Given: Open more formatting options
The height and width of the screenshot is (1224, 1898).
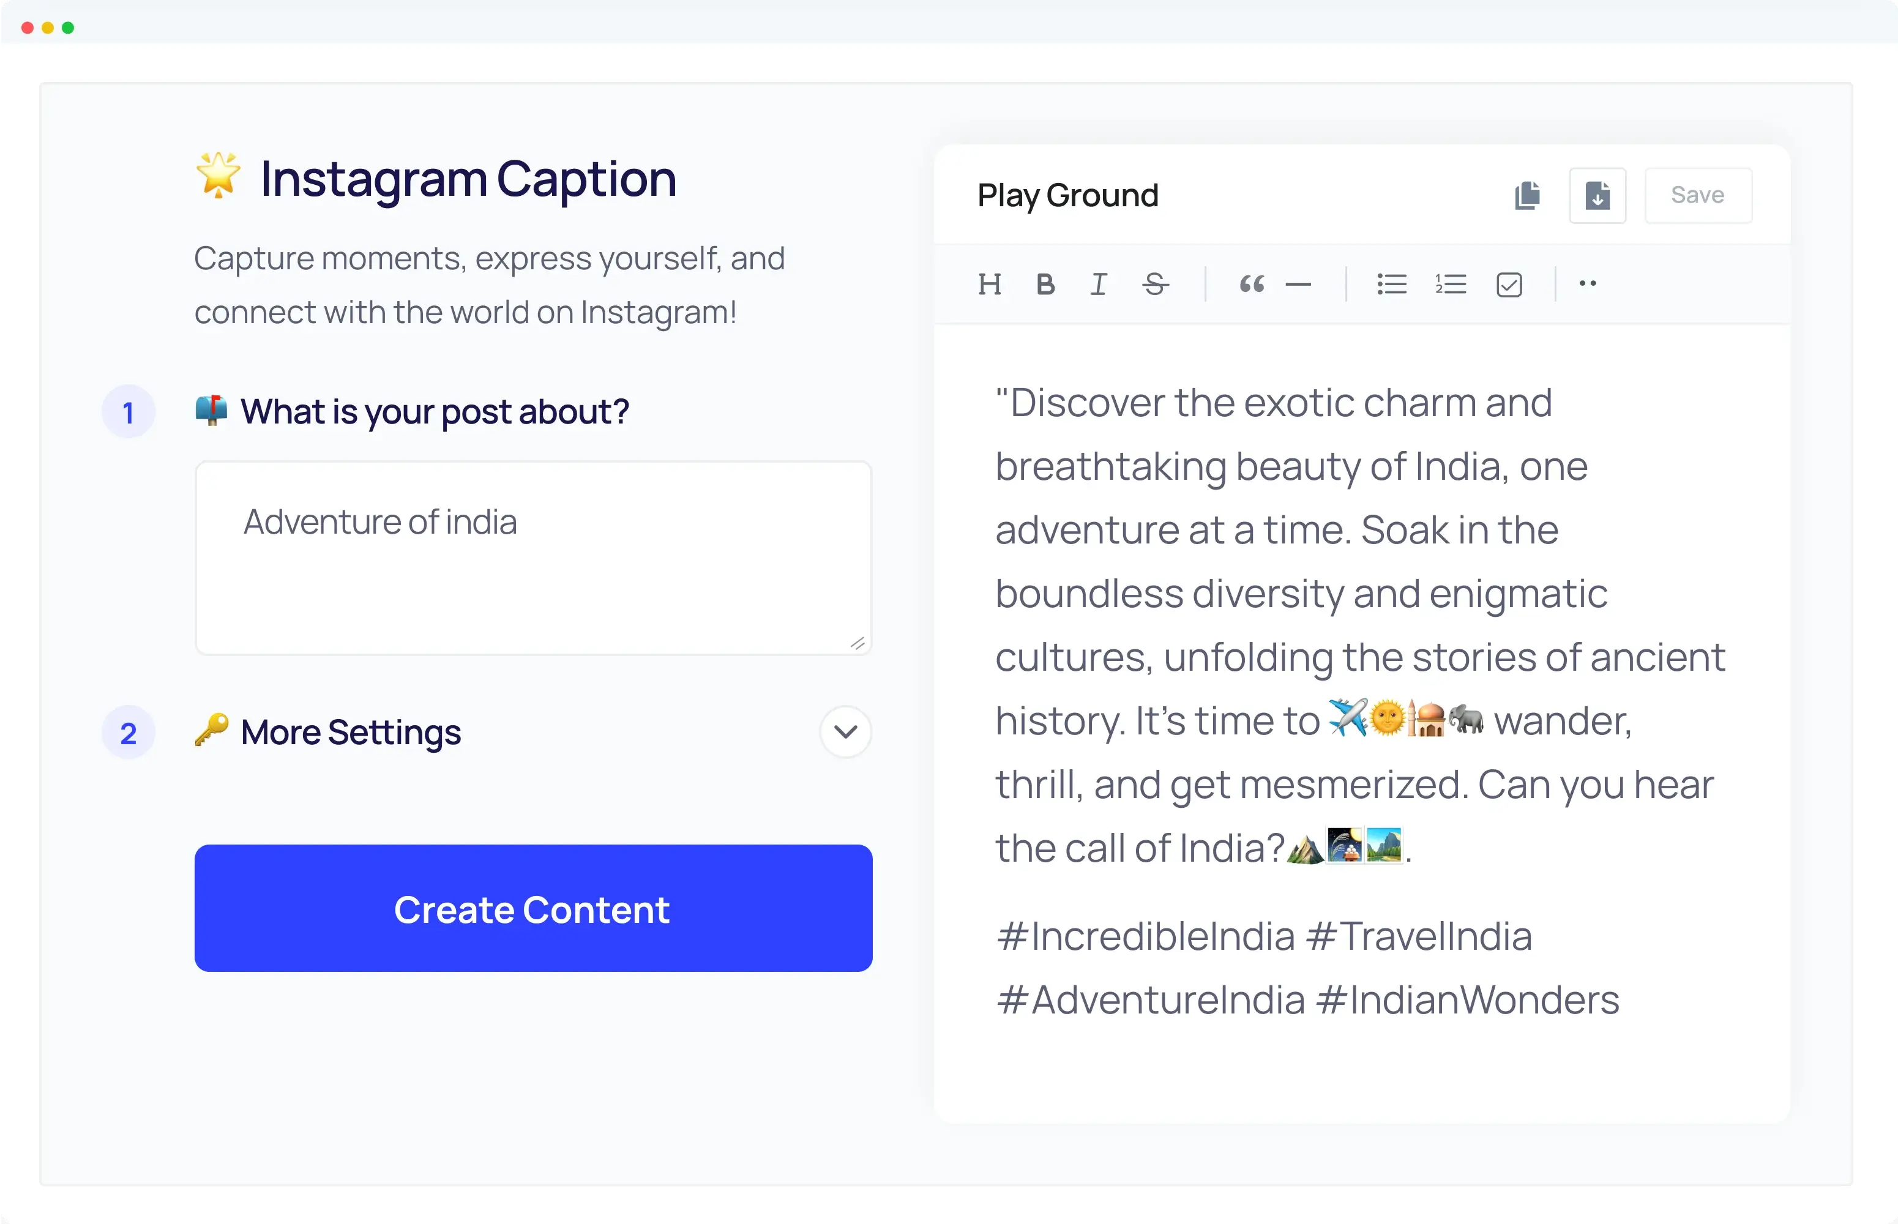Looking at the screenshot, I should [x=1587, y=284].
